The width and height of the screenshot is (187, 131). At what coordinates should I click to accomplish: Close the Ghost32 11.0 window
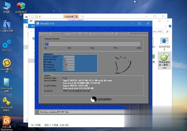tap(148, 23)
